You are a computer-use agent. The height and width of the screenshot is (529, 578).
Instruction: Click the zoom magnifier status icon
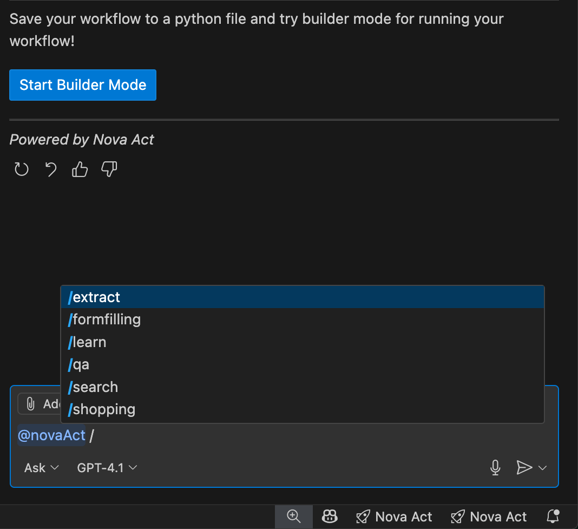point(294,517)
